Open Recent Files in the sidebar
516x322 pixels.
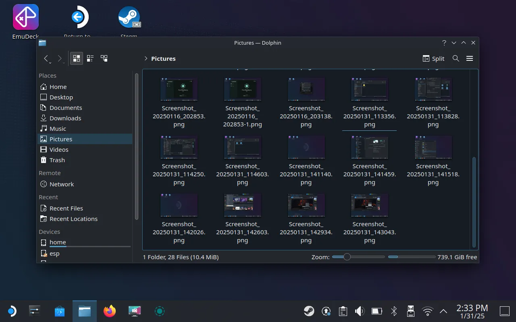pos(66,208)
